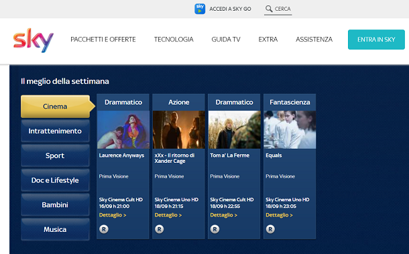Click Sky Cinema Uno HD 18/09 h 21:15
Viewport: 409px width, 254px height.
tap(176, 203)
